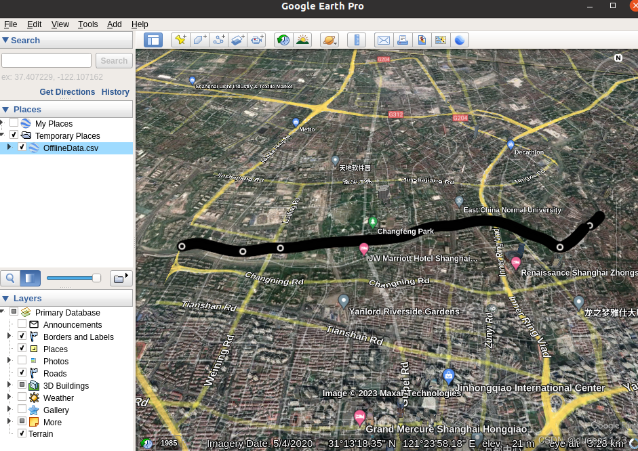
Task: Add an image overlay from the toolbar
Action: pos(237,40)
